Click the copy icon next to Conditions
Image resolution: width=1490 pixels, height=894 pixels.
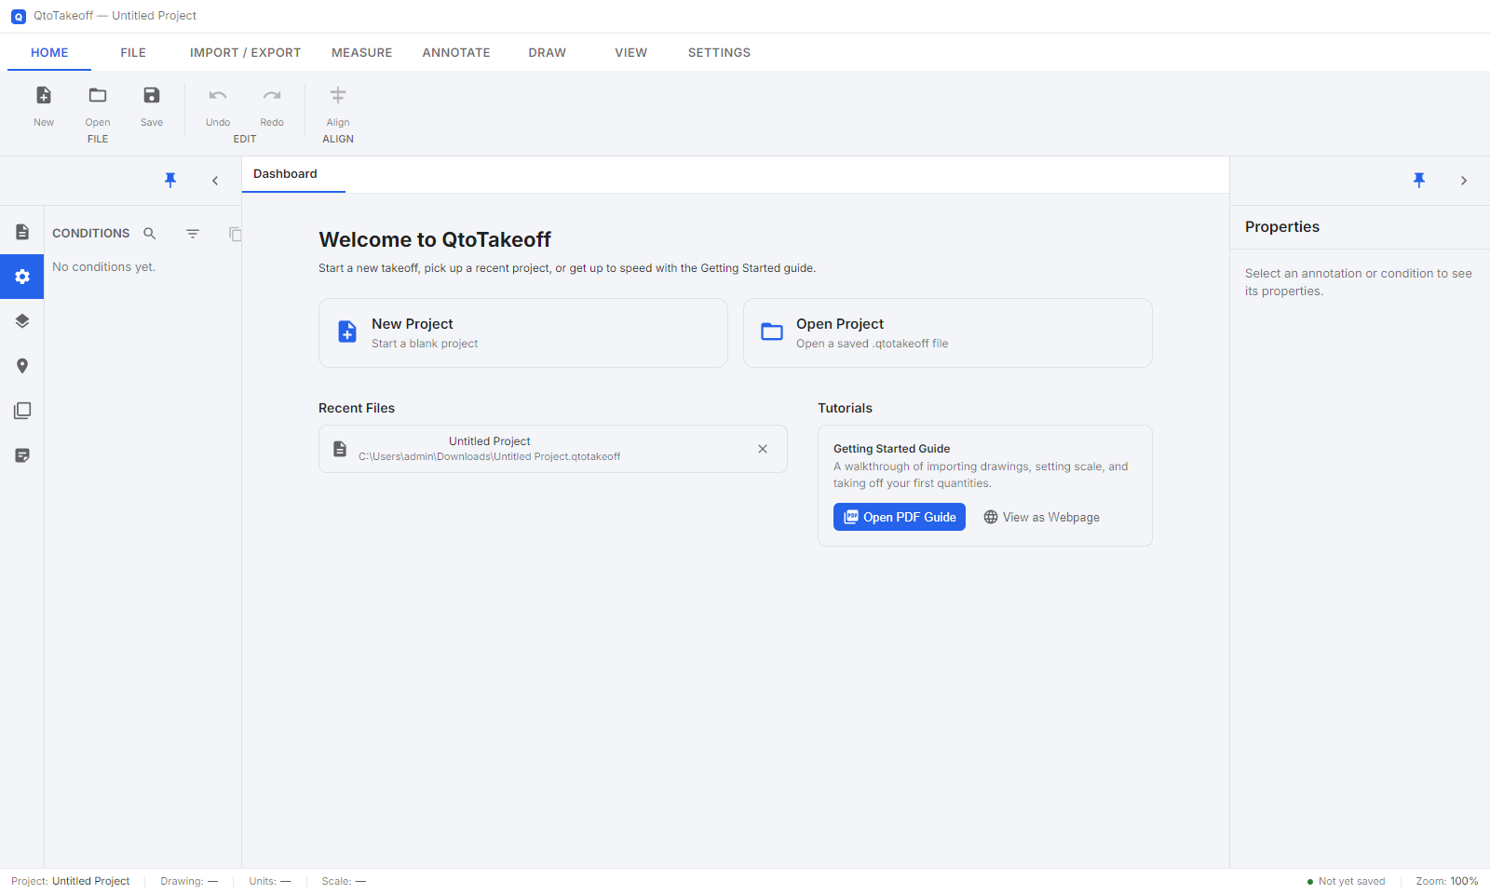(x=236, y=234)
